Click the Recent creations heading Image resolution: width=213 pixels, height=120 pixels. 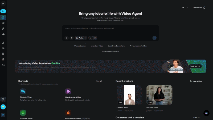(x=124, y=81)
